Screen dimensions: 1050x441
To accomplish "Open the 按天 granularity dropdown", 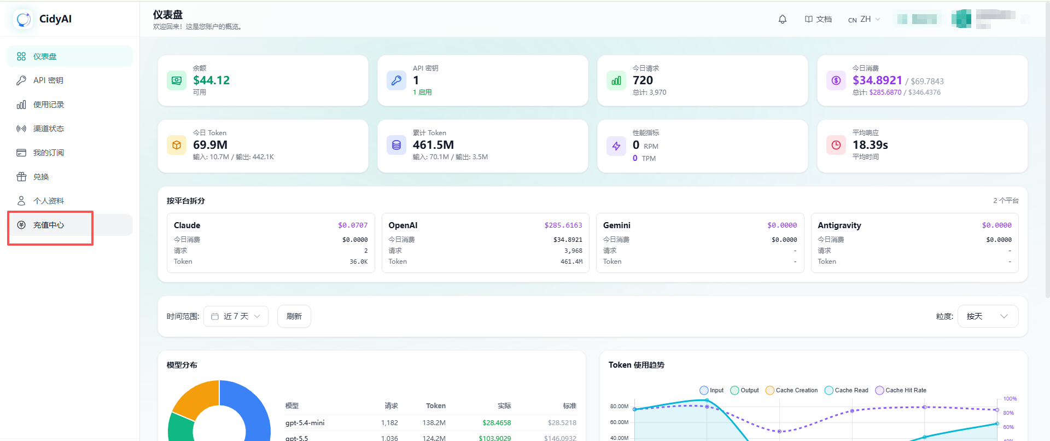I will point(988,316).
